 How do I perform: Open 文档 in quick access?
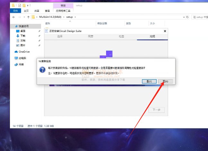tap(23, 41)
